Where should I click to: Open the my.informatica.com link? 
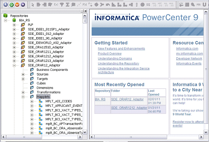pyautogui.click(x=189, y=53)
